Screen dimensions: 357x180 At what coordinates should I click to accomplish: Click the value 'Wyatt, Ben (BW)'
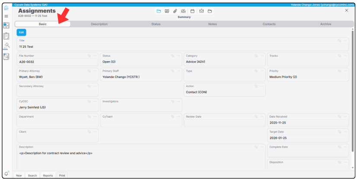31,77
